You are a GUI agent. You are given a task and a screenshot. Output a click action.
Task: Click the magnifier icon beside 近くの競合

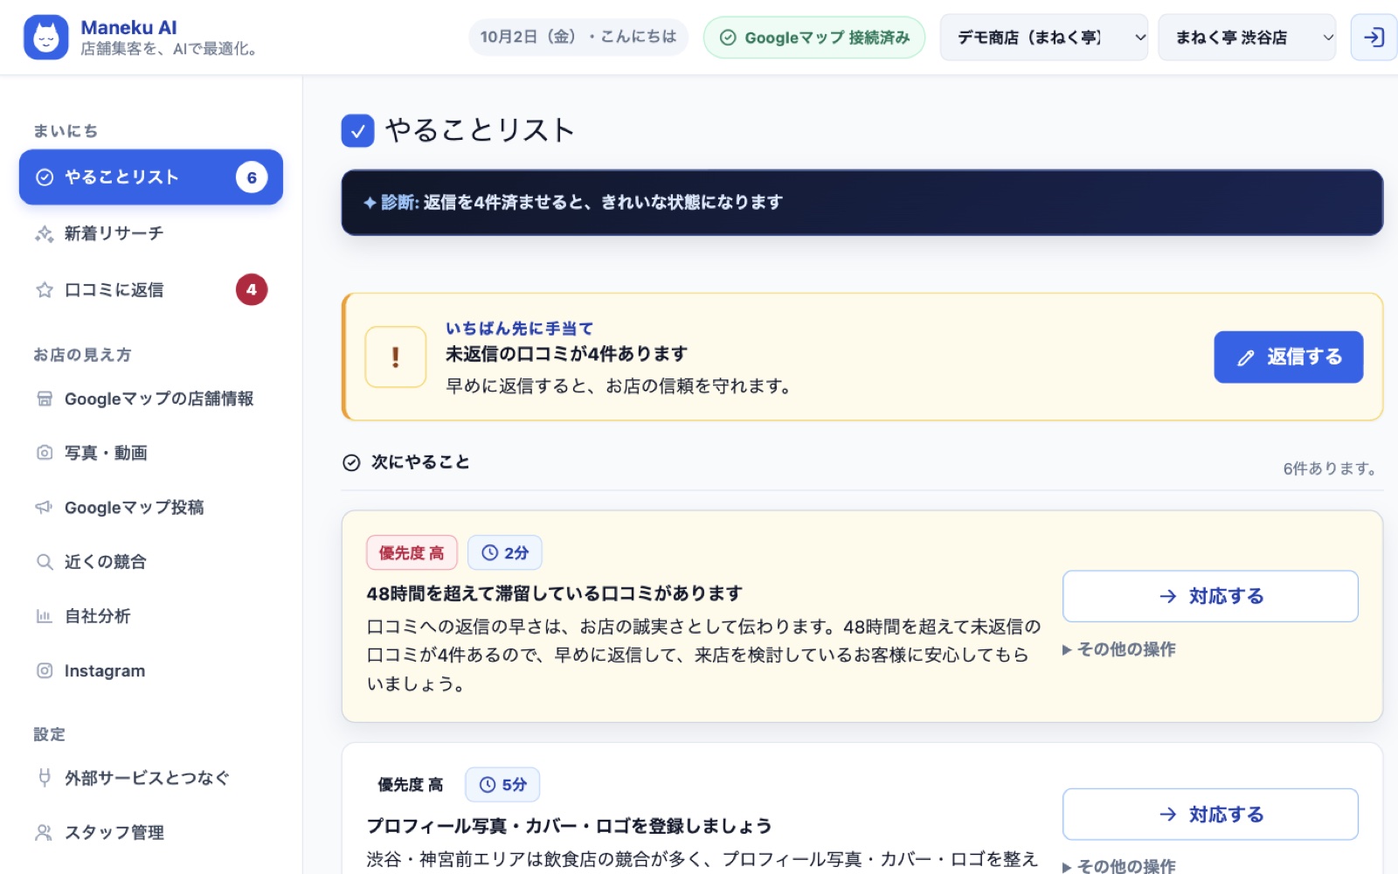point(44,561)
